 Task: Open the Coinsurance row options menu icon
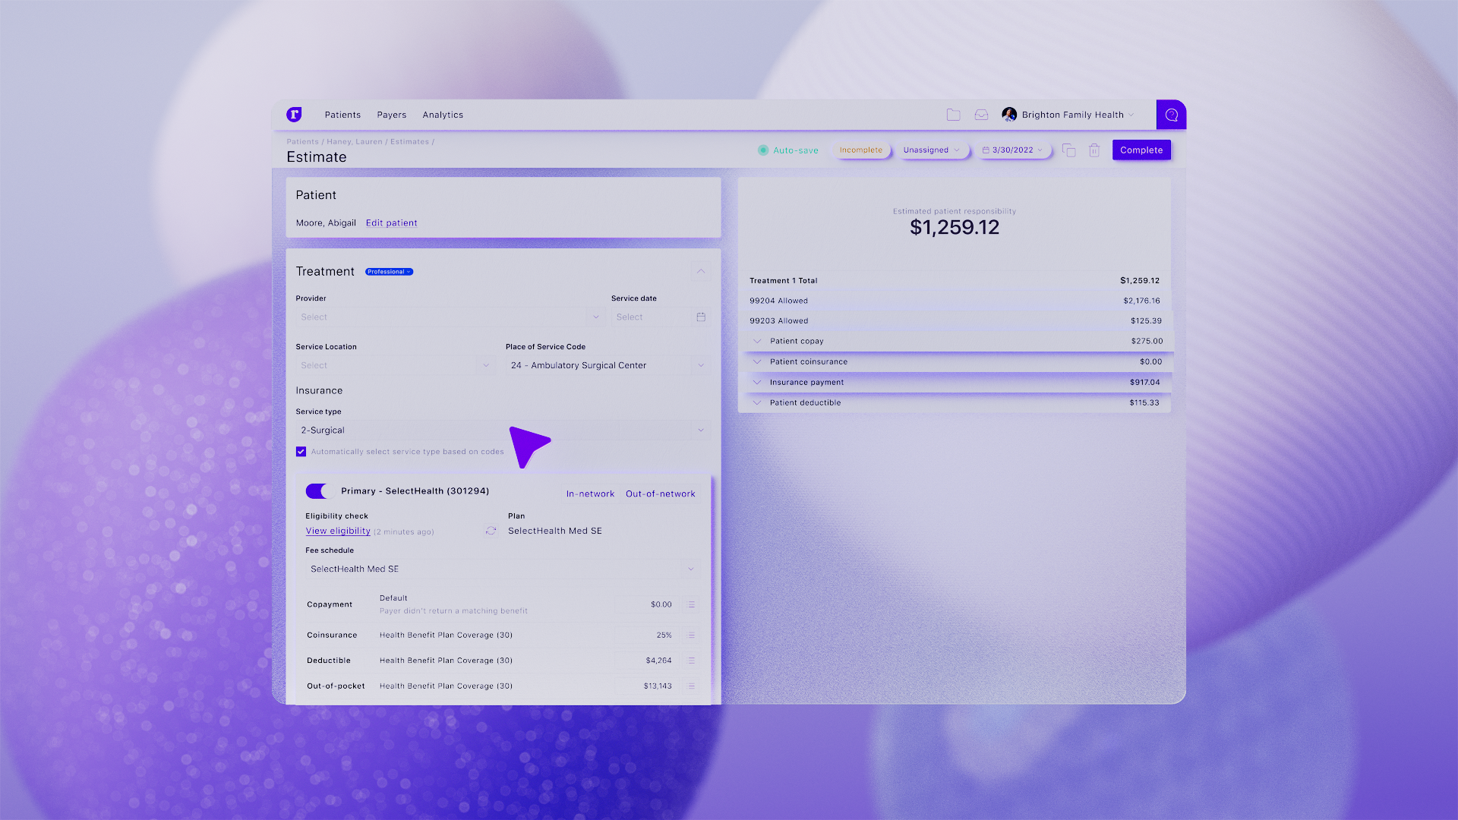(691, 635)
